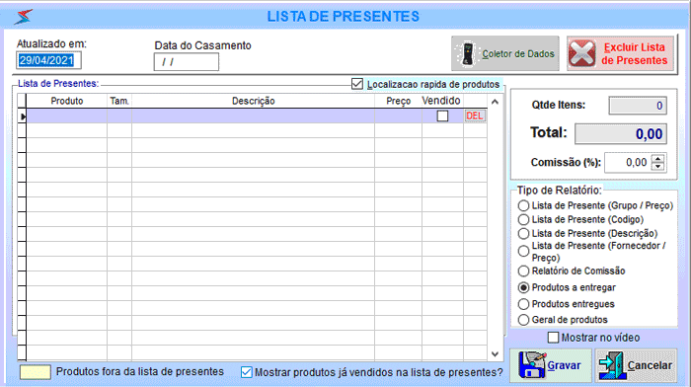This screenshot has width=691, height=387.
Task: Click the exit door Cancelar icon
Action: 612,365
